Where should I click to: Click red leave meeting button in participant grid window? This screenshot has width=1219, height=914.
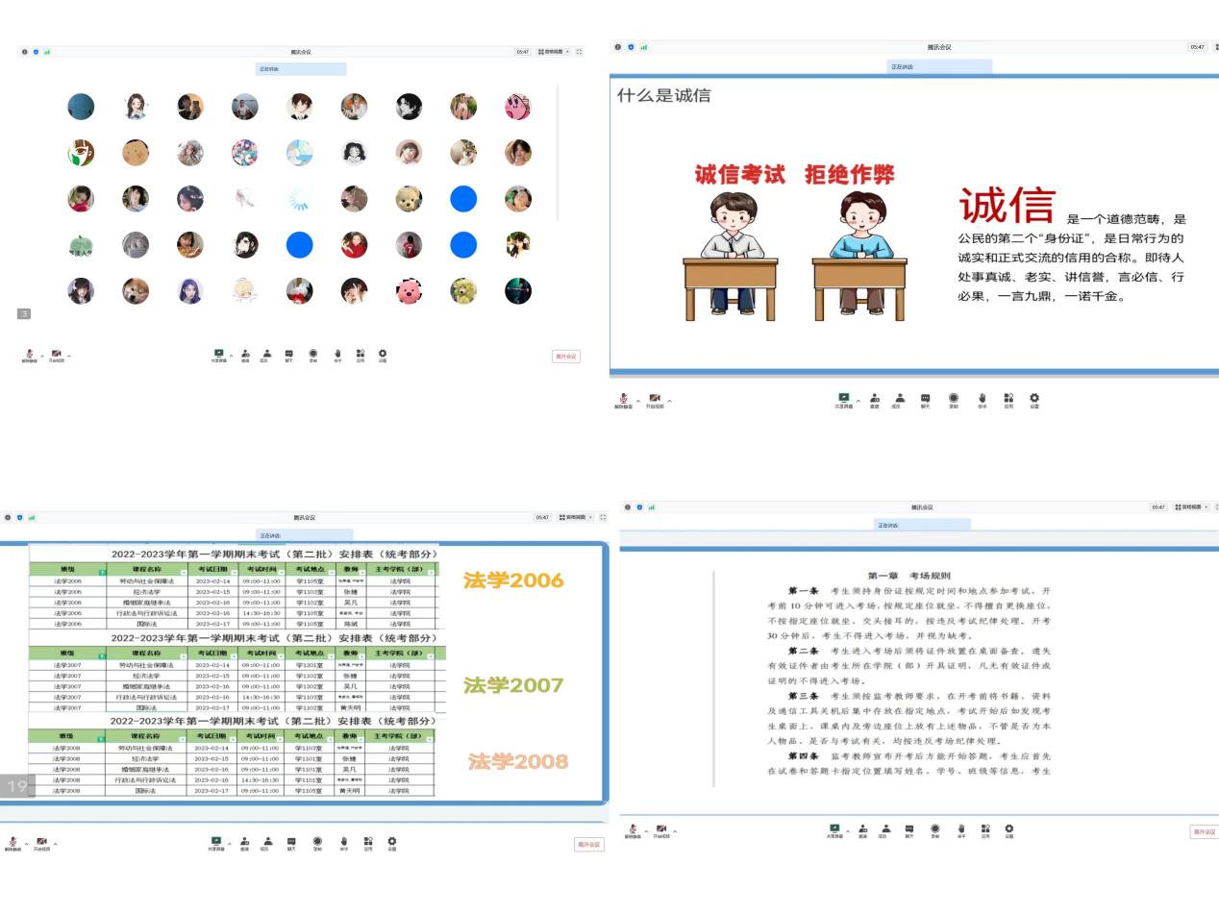(565, 357)
